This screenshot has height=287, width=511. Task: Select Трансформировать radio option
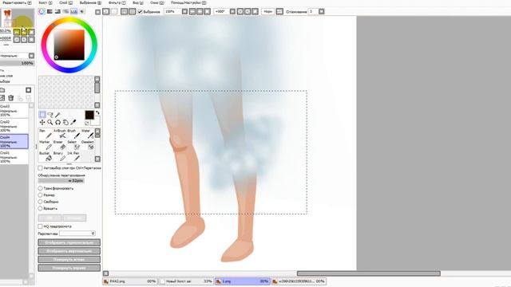click(41, 188)
